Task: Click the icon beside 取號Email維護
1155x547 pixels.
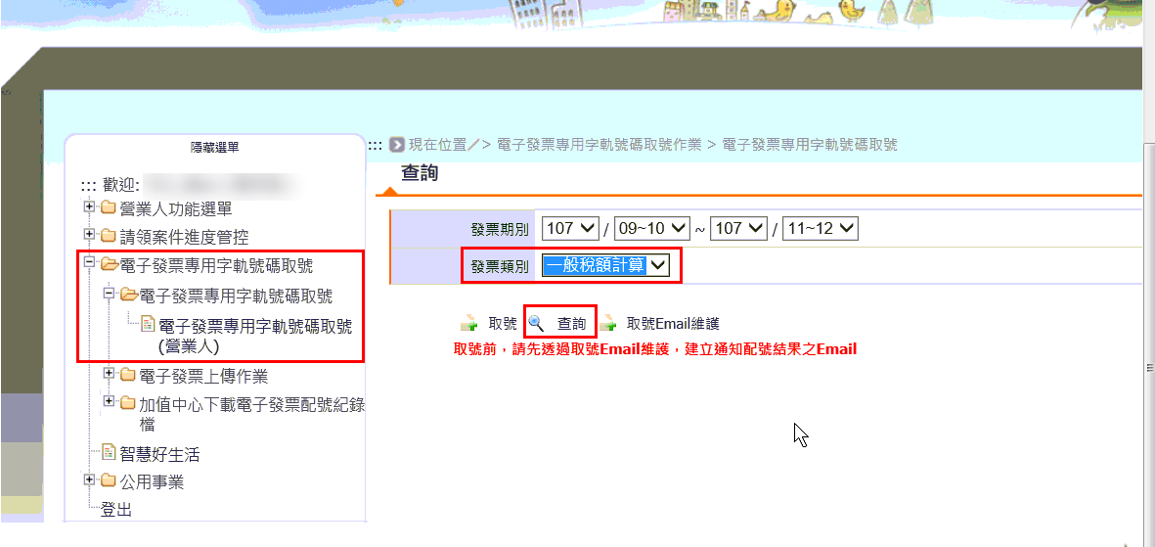Action: [607, 323]
